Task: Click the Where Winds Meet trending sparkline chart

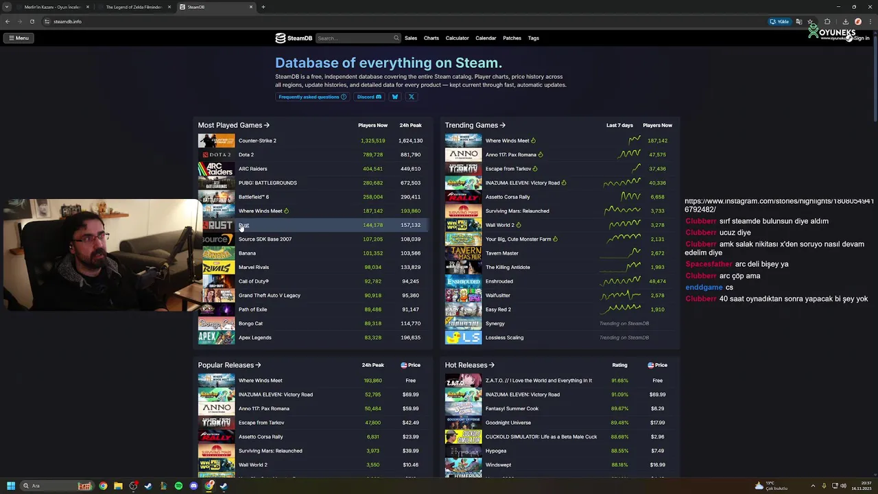Action: [634, 140]
